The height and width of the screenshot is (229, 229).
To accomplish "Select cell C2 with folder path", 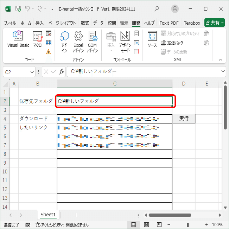I will pos(115,101).
